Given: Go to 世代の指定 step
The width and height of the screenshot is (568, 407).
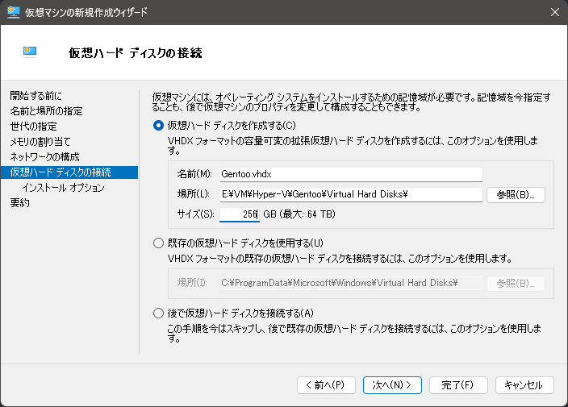Looking at the screenshot, I should tap(33, 127).
